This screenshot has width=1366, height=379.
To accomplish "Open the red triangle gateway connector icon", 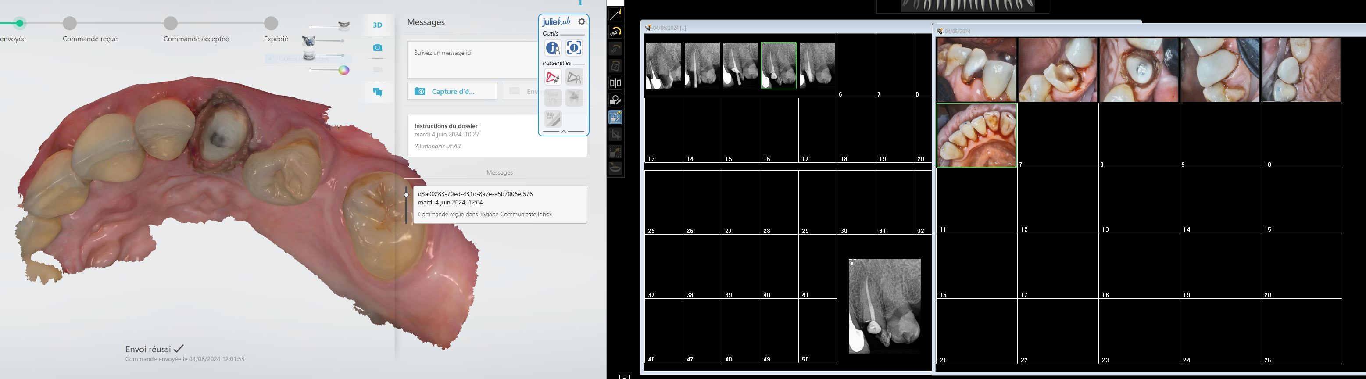I will tap(553, 77).
